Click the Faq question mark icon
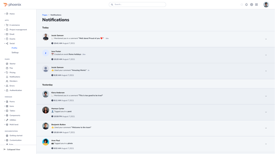Image resolution: width=275 pixels, height=154 pixels. (x=7, y=68)
